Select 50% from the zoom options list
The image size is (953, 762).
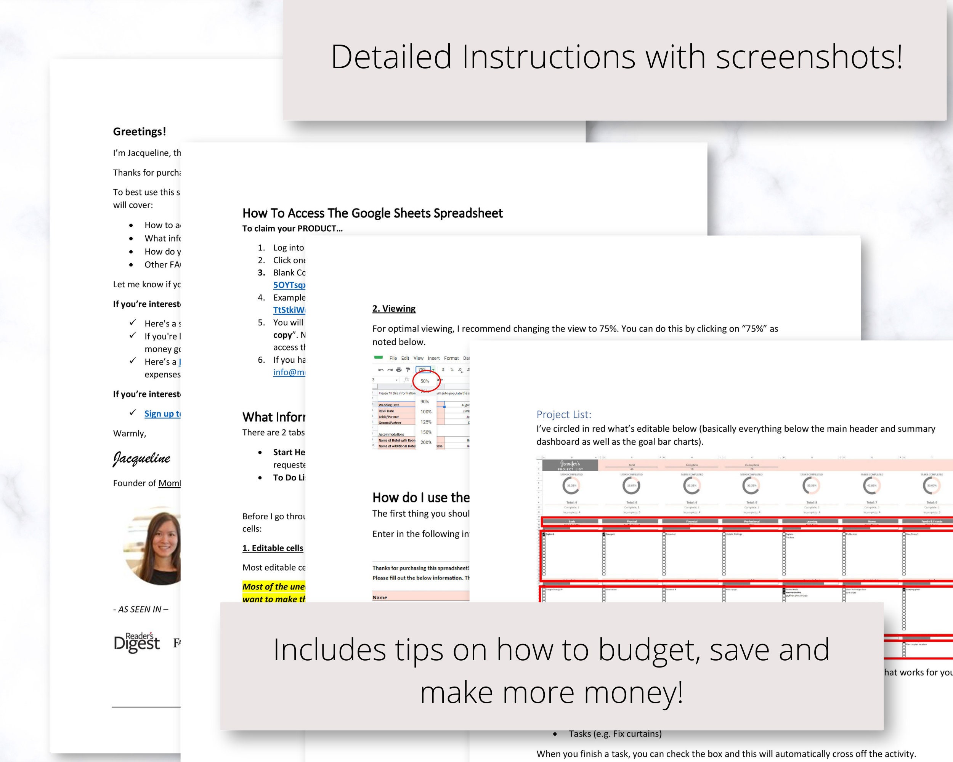click(425, 380)
